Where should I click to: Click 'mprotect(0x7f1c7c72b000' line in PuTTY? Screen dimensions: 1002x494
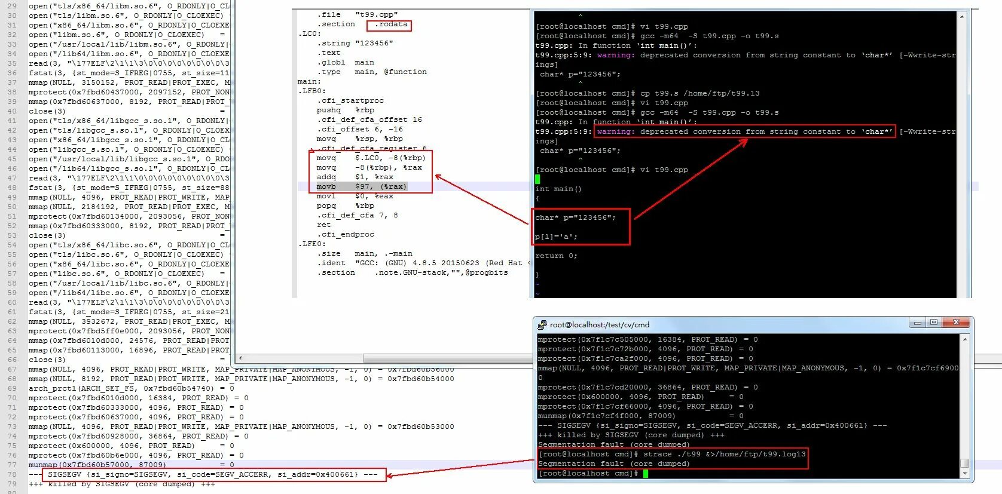coord(646,349)
